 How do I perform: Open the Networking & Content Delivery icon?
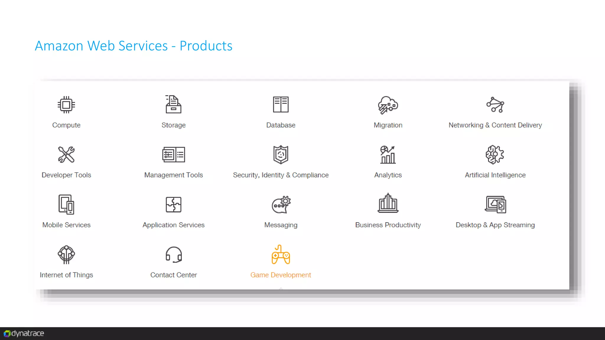click(495, 105)
